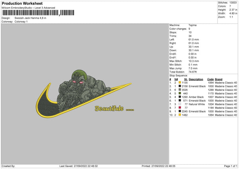Click the red swatch in stop row 8
This screenshot has width=239, height=169.
point(180,108)
